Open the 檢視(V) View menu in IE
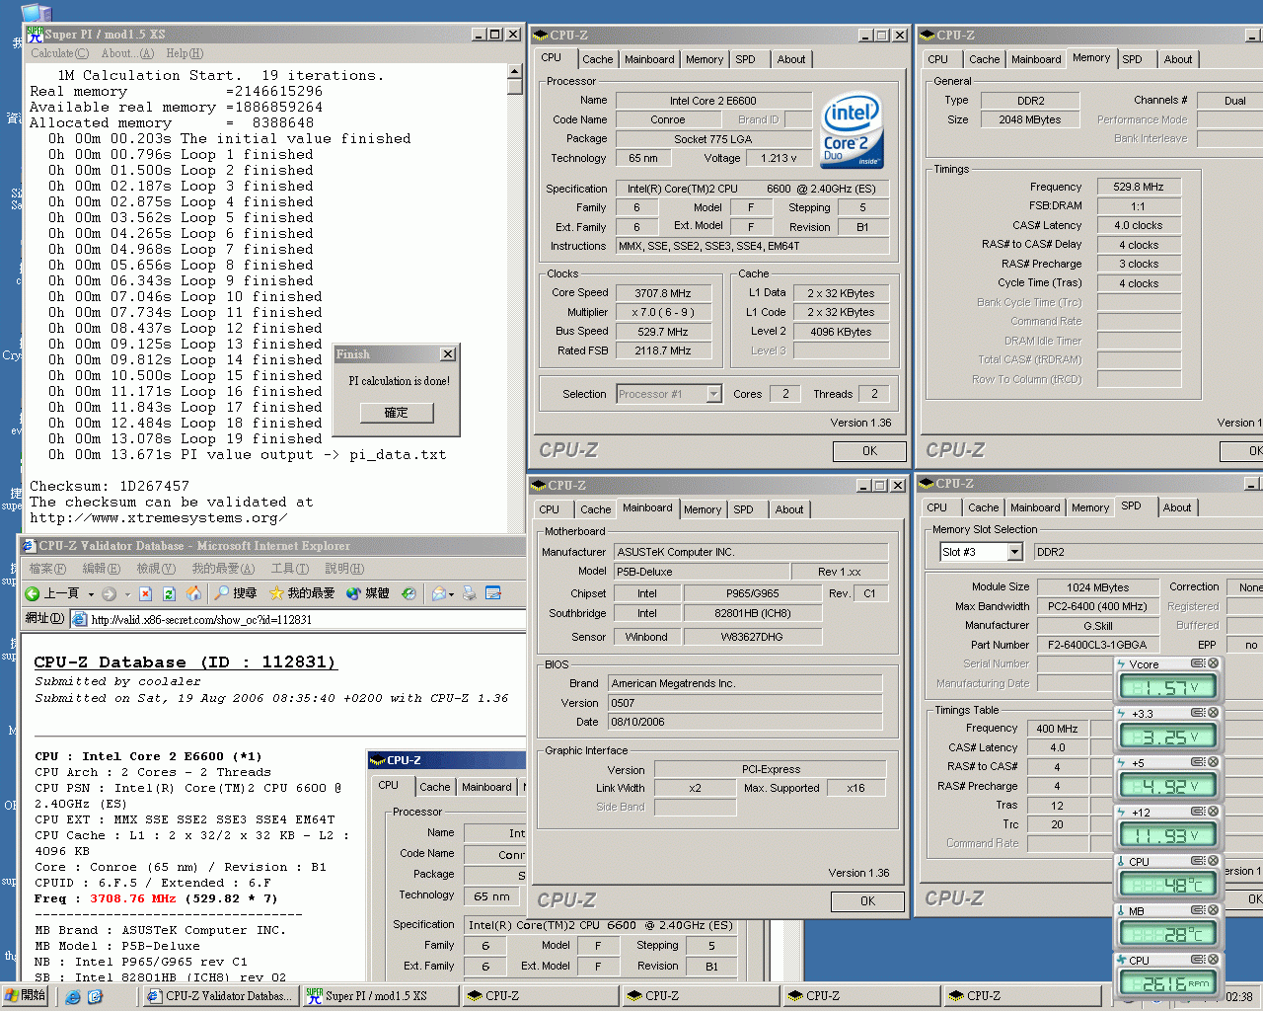The image size is (1263, 1011). (x=155, y=569)
